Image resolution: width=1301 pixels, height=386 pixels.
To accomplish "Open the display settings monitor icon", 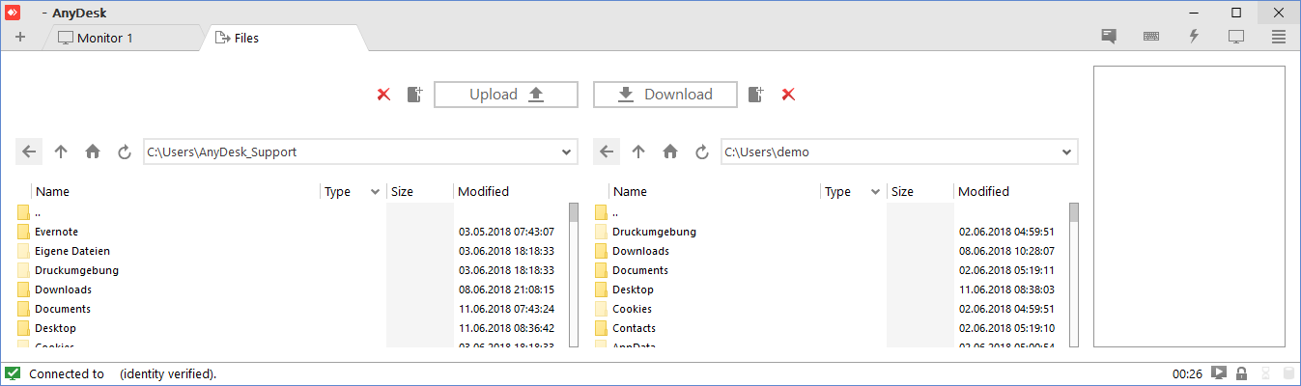I will tap(1235, 37).
